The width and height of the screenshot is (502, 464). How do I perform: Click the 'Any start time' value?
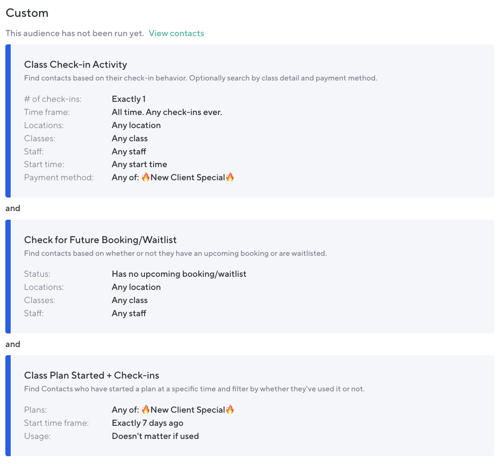pyautogui.click(x=139, y=164)
